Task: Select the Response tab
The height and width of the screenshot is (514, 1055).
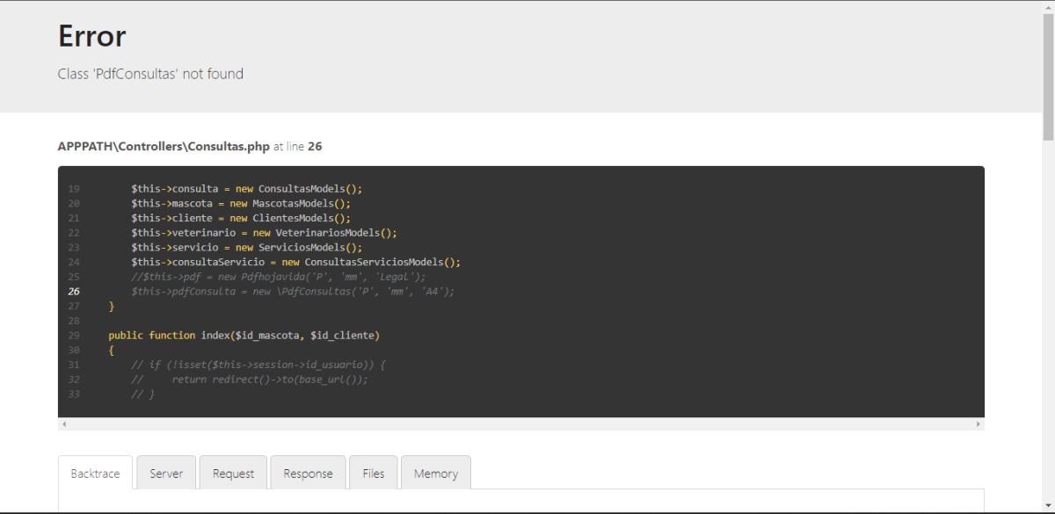Action: click(308, 473)
